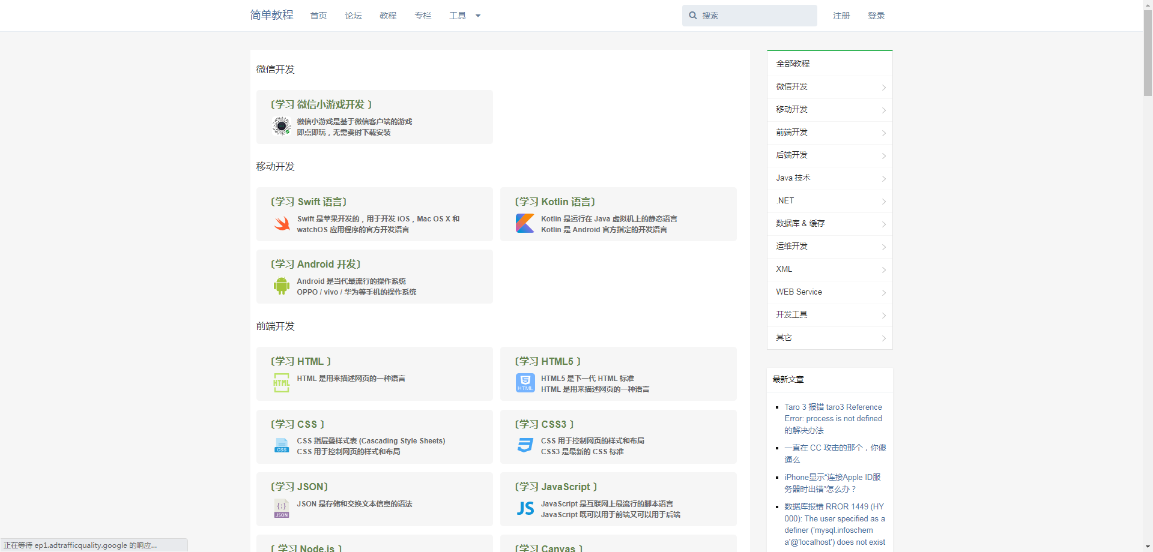Open 专栏 in the top navigation
Screen dimensions: 1153x552
(423, 16)
